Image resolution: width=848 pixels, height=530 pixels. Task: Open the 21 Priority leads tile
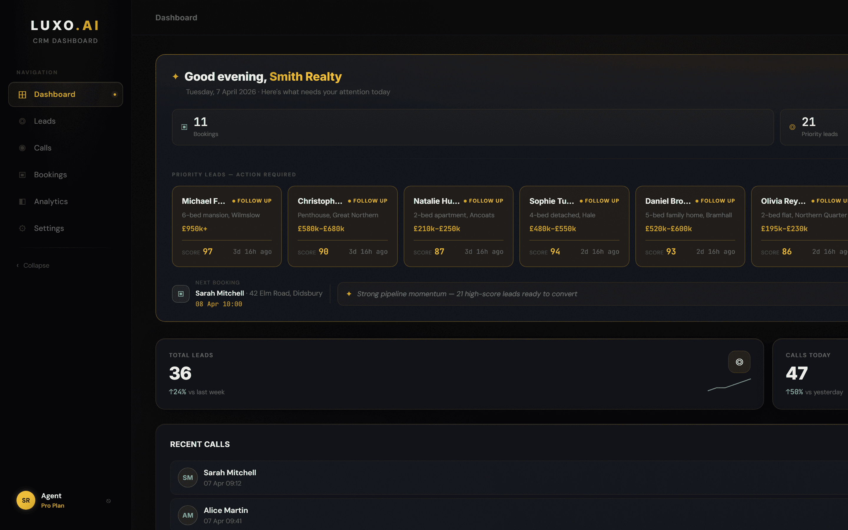tap(814, 127)
